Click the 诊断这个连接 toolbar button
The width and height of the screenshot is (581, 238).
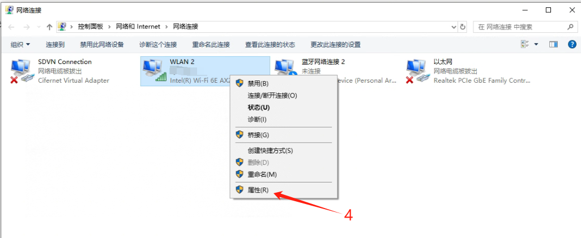click(158, 45)
